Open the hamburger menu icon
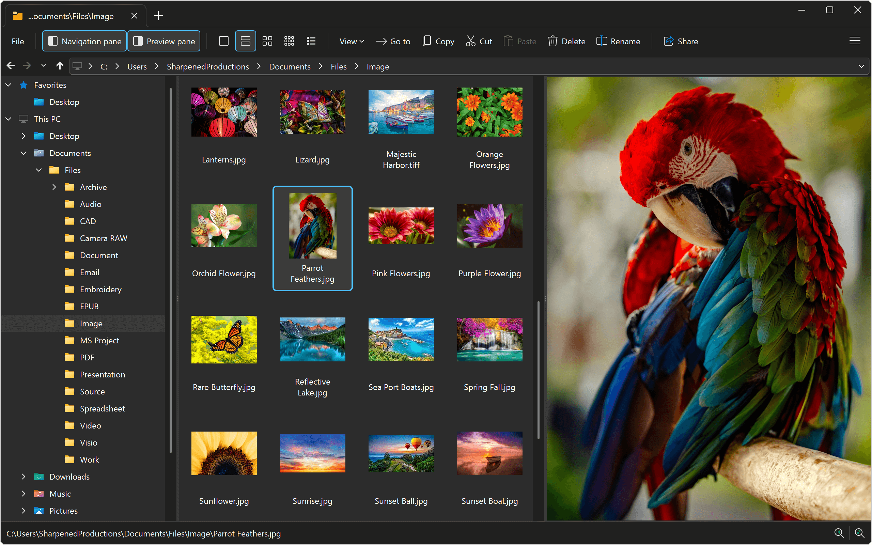872x545 pixels. click(x=854, y=41)
